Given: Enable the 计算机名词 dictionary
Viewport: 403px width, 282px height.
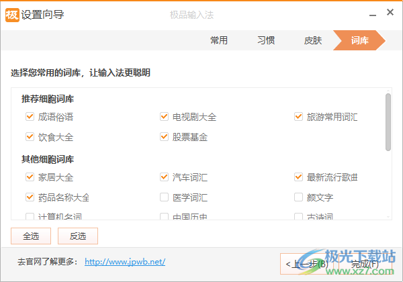Looking at the screenshot, I should point(30,216).
